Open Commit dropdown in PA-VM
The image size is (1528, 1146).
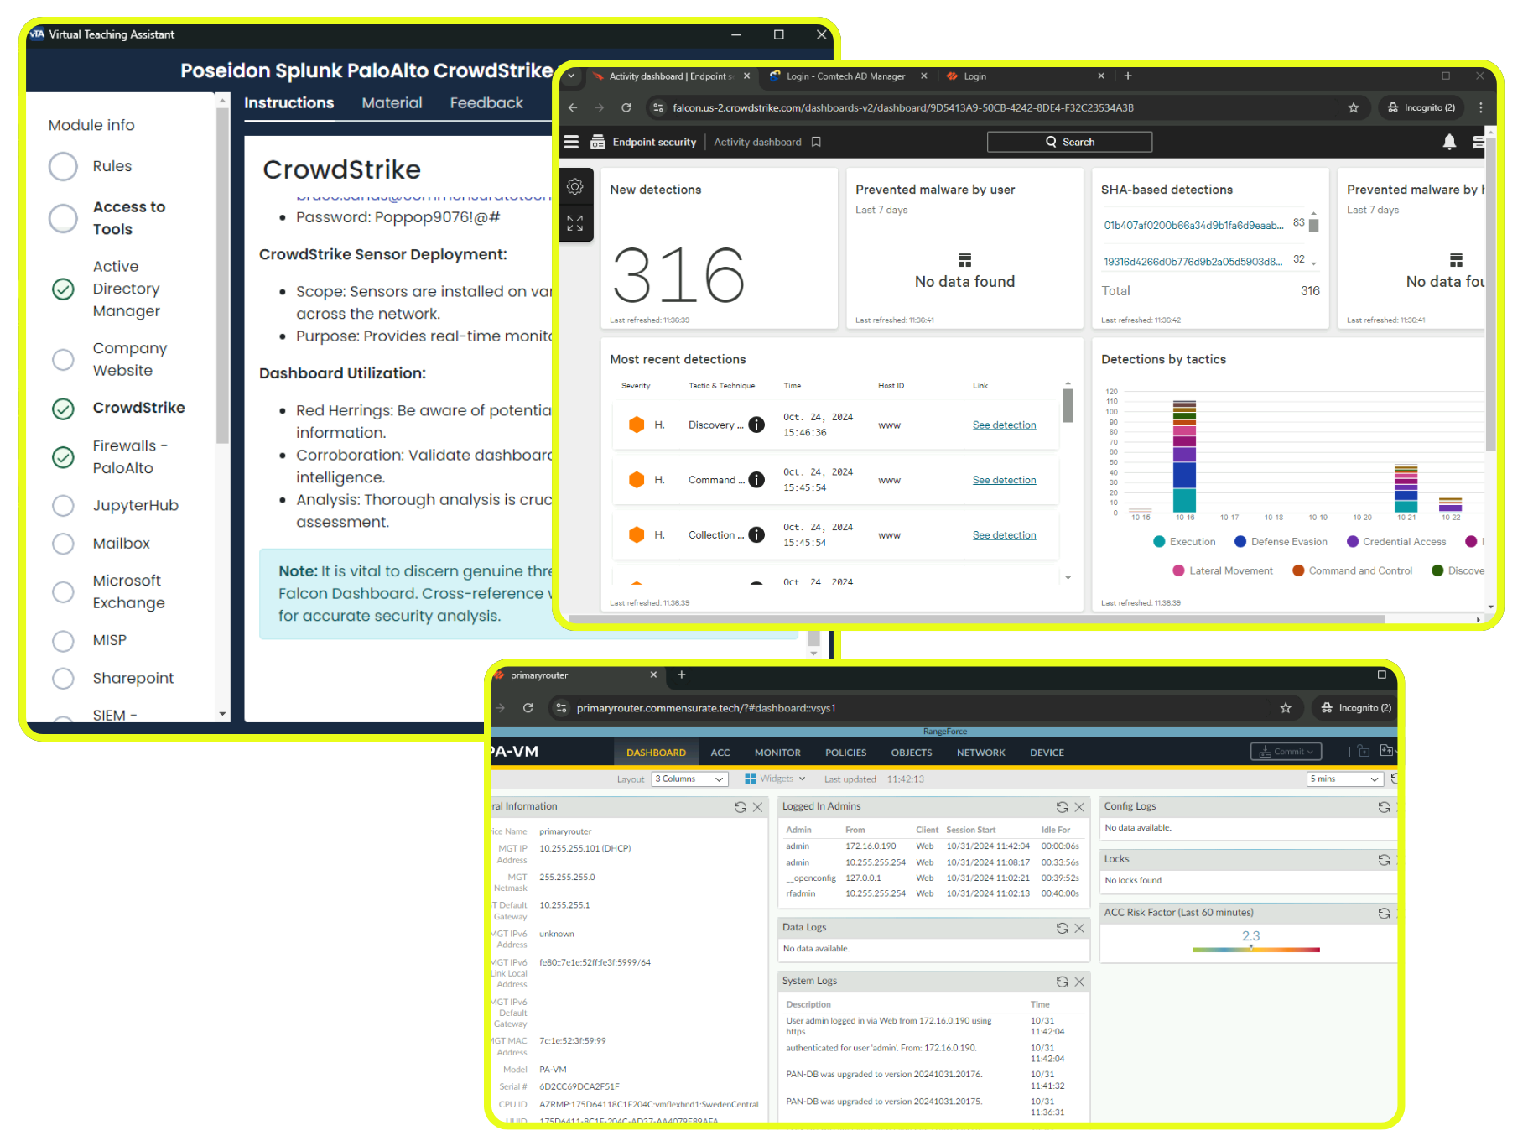tap(1286, 752)
